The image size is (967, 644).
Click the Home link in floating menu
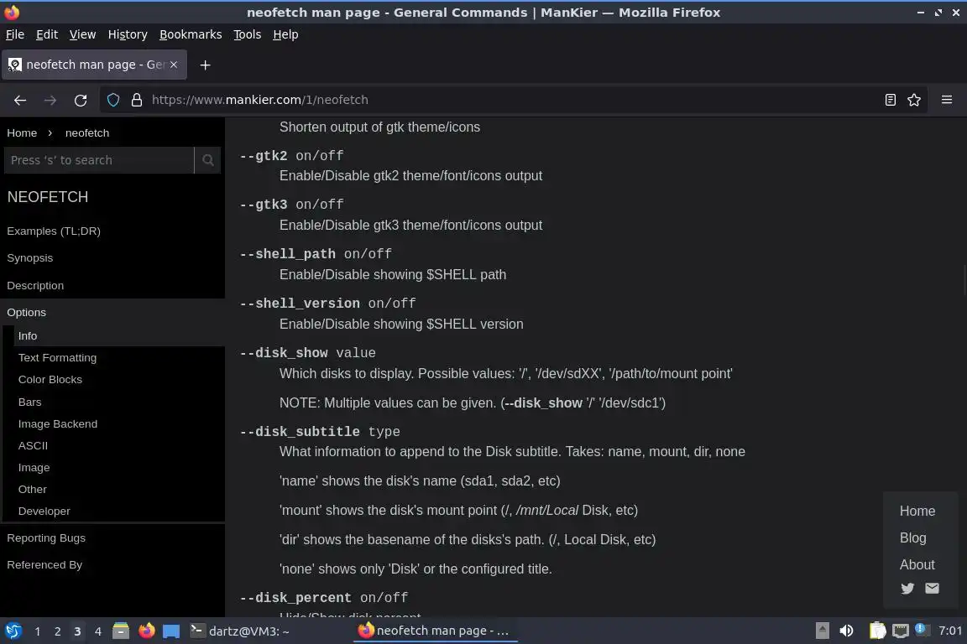click(x=917, y=511)
